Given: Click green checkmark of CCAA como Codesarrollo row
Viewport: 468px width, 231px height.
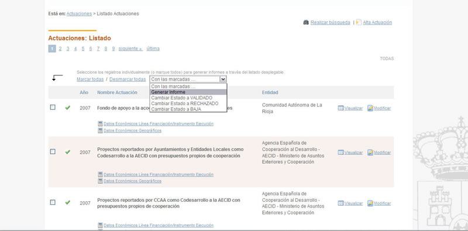Looking at the screenshot, I should click(68, 202).
